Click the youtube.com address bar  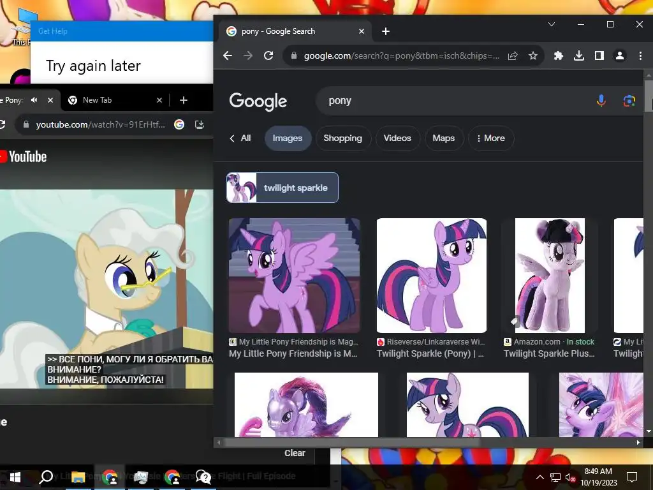100,124
